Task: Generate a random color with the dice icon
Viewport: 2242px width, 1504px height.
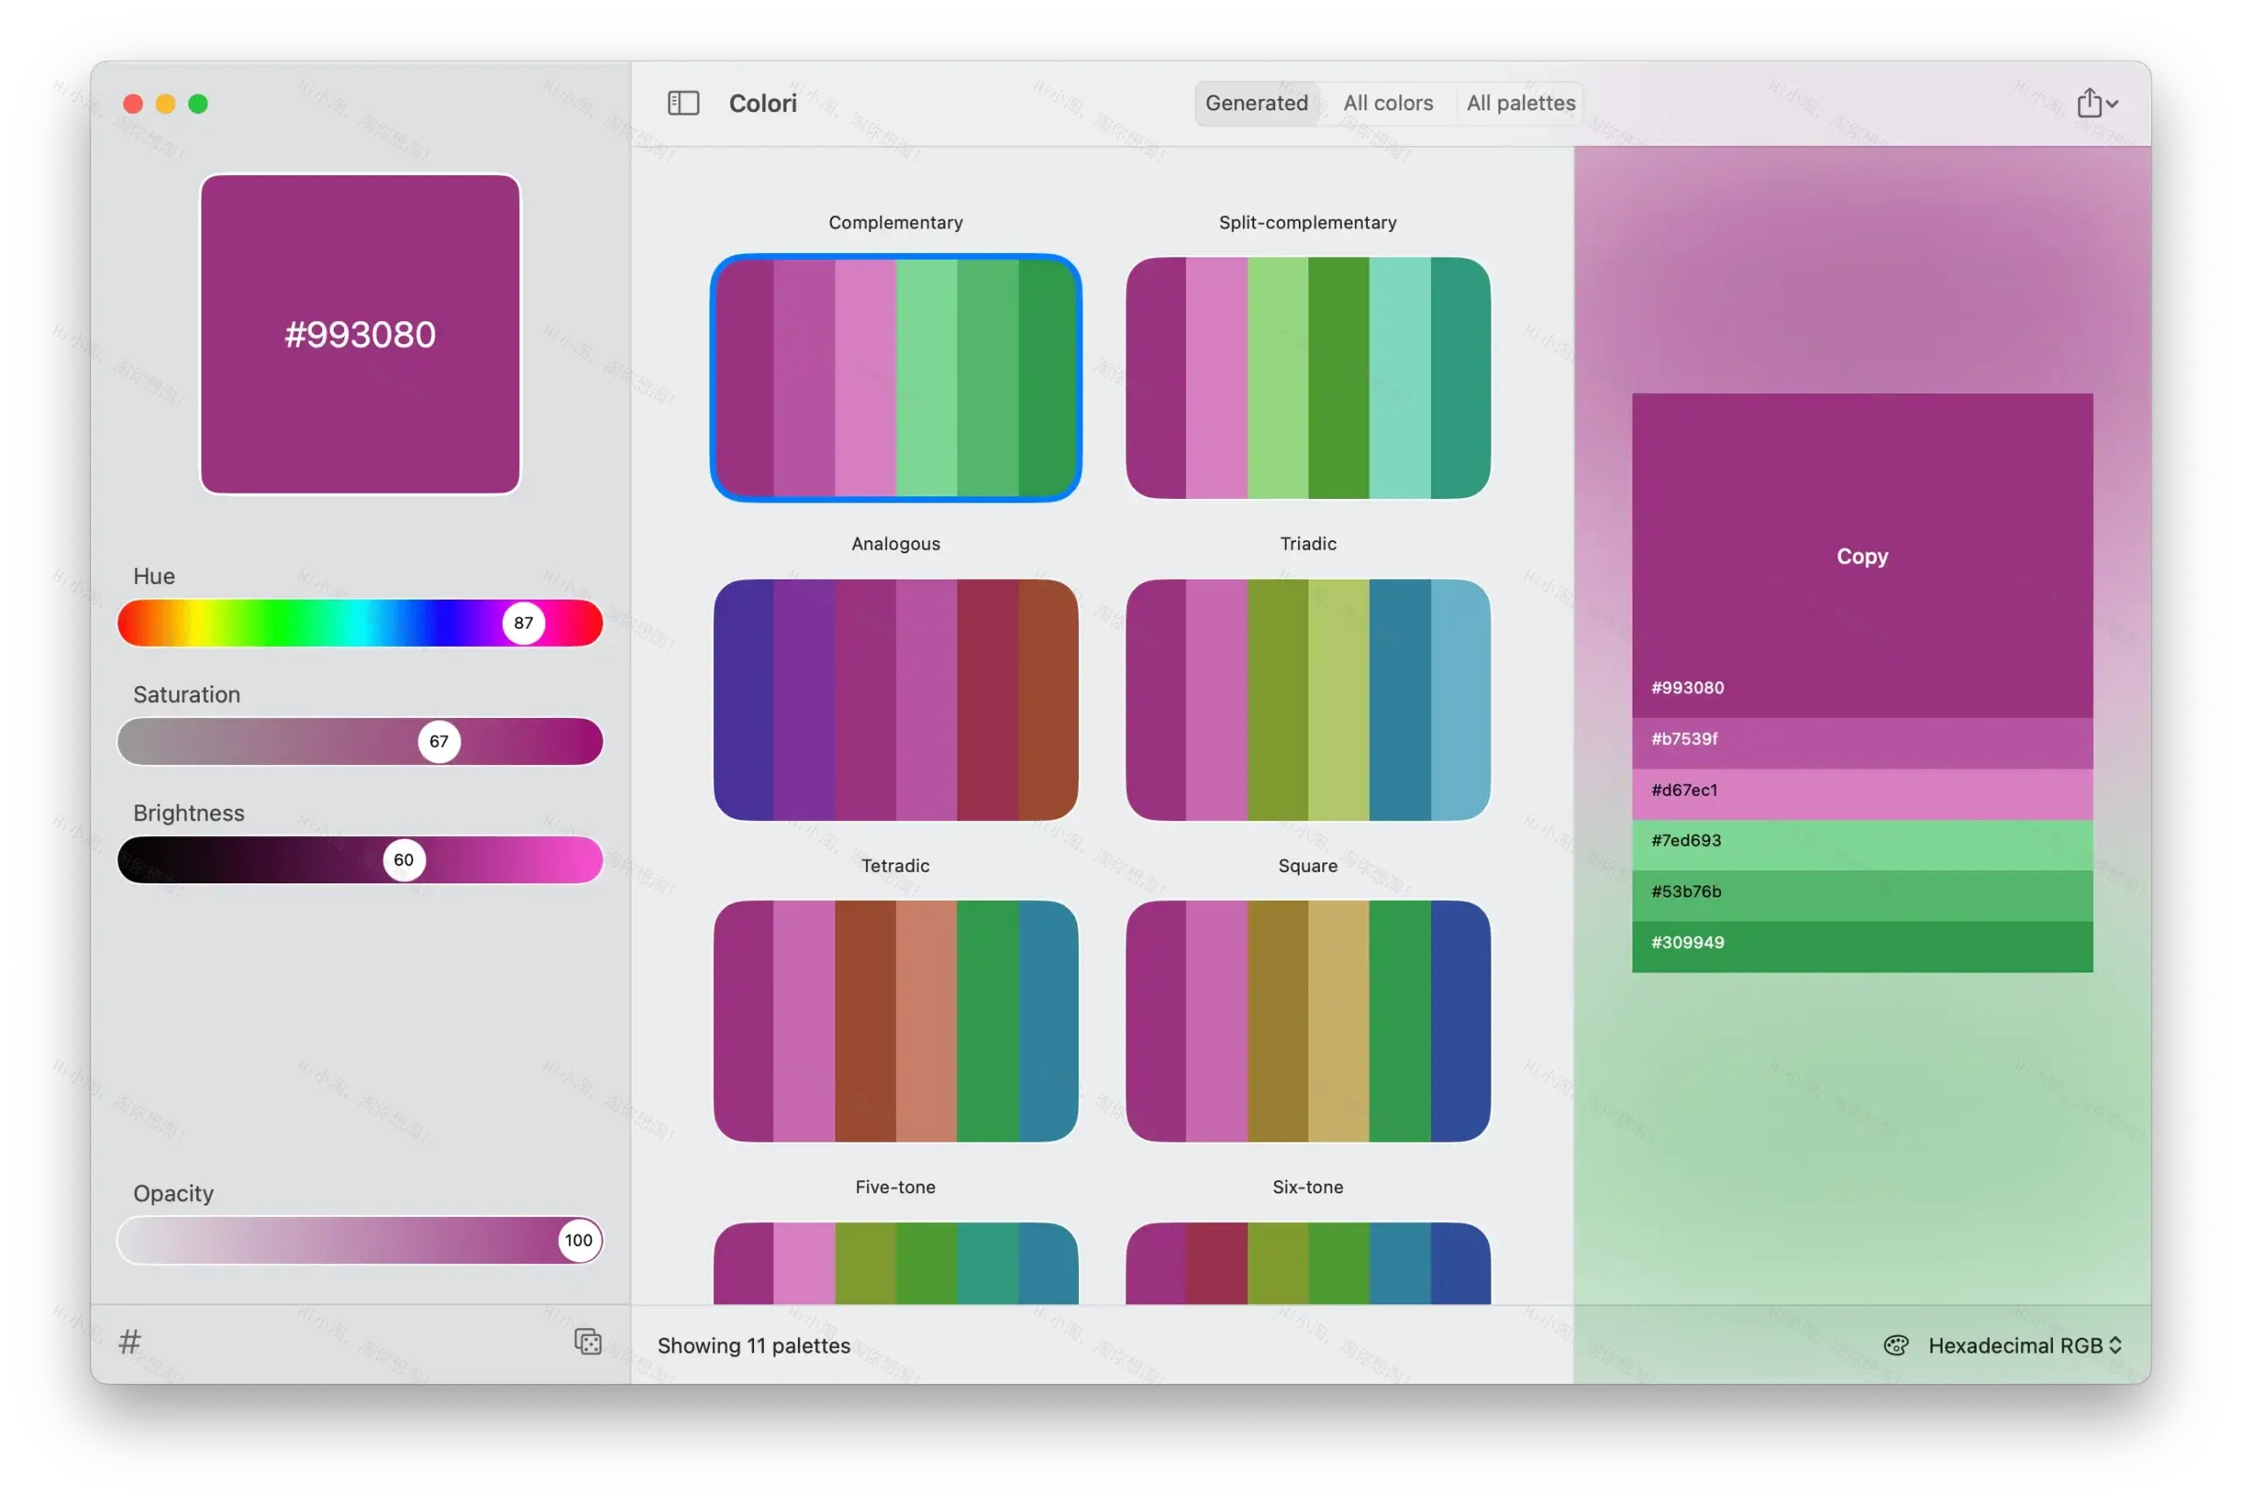Action: coord(587,1341)
